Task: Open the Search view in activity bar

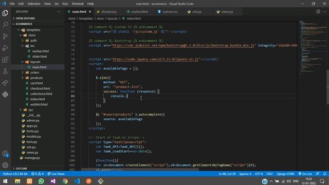Action: [5, 25]
